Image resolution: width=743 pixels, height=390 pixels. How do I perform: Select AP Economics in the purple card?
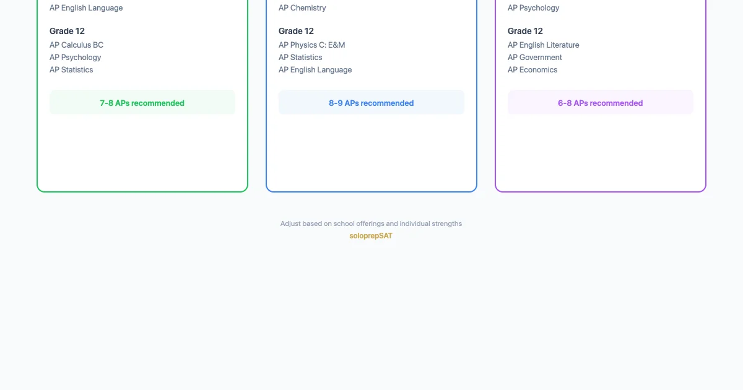(x=532, y=70)
